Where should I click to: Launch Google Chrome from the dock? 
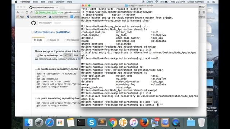coord(112,122)
